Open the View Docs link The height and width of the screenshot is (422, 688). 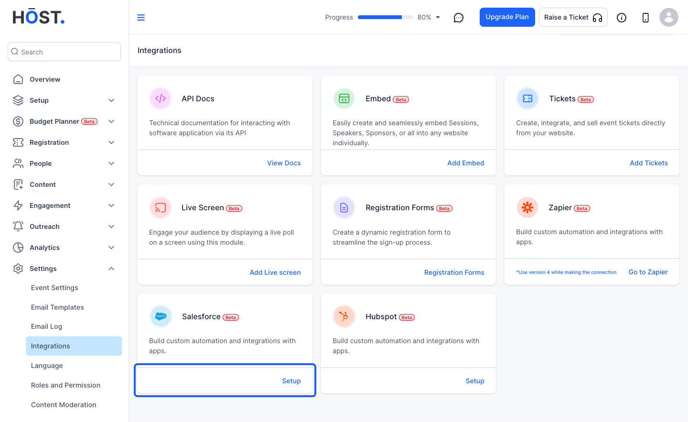284,163
